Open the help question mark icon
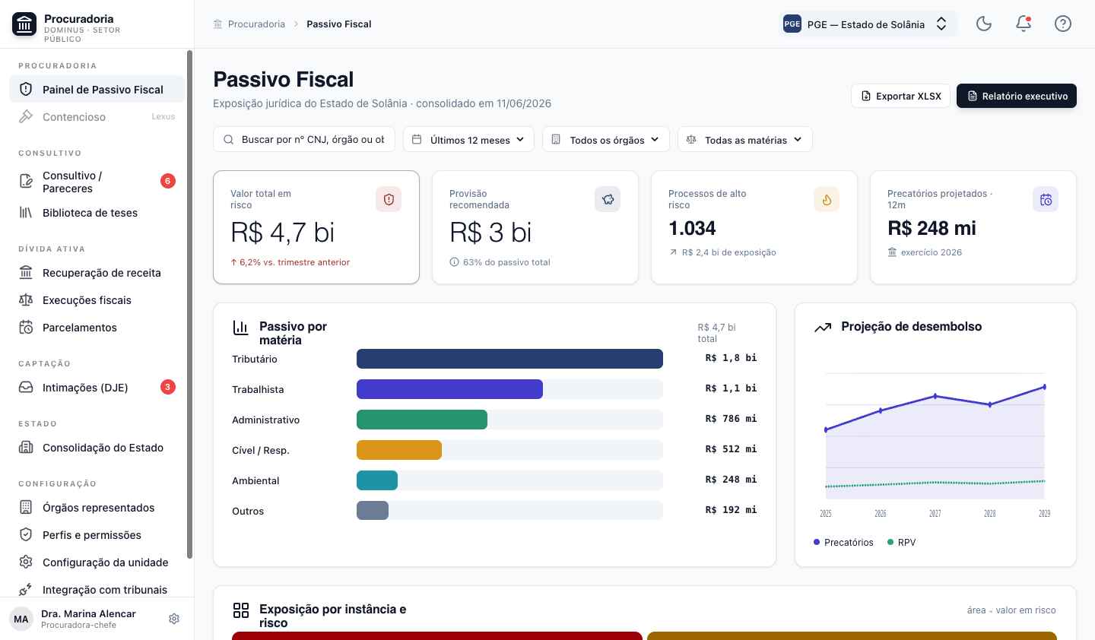This screenshot has width=1095, height=640. click(1063, 24)
